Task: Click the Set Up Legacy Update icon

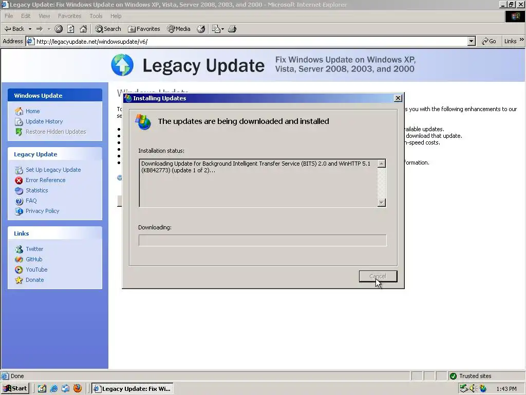Action: tap(19, 170)
